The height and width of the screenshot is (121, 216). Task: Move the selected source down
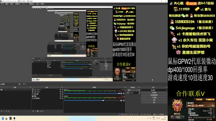point(43,111)
